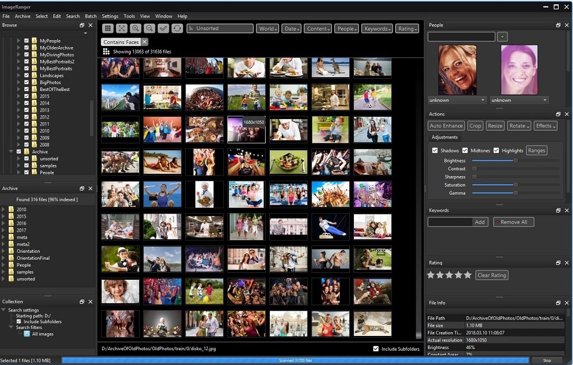This screenshot has height=365, width=573.
Task: Toggle the Highlights adjustment checkbox
Action: 496,150
